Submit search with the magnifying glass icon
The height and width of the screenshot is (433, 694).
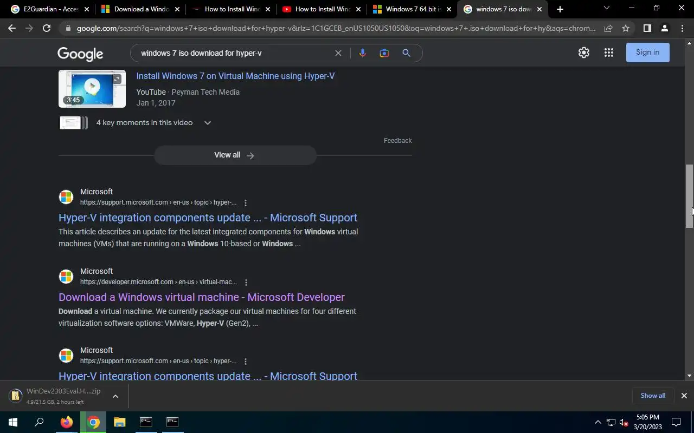click(x=406, y=53)
